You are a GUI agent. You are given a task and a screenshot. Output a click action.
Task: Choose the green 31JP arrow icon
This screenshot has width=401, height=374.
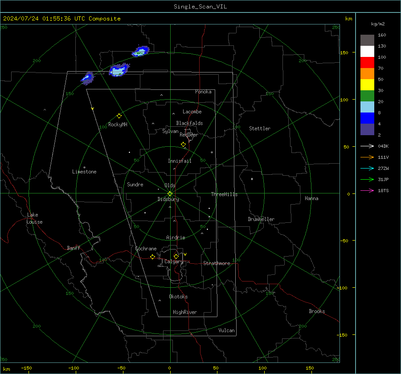tap(367, 180)
